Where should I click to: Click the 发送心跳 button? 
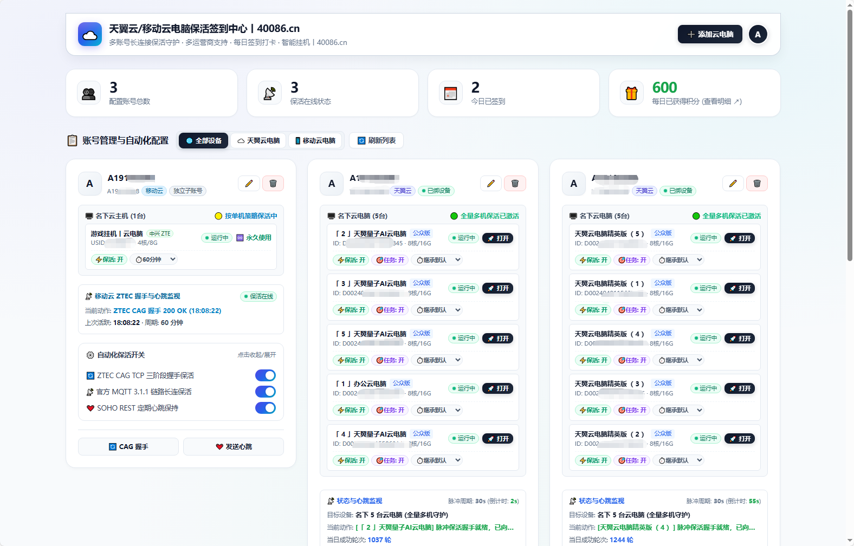[x=234, y=446]
